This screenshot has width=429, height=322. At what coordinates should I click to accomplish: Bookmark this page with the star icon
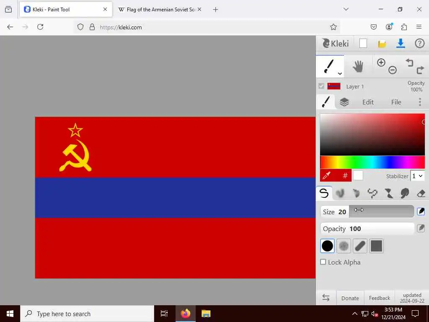(x=333, y=27)
